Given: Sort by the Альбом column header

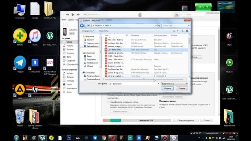Looking at the screenshot, I should coord(174,36).
